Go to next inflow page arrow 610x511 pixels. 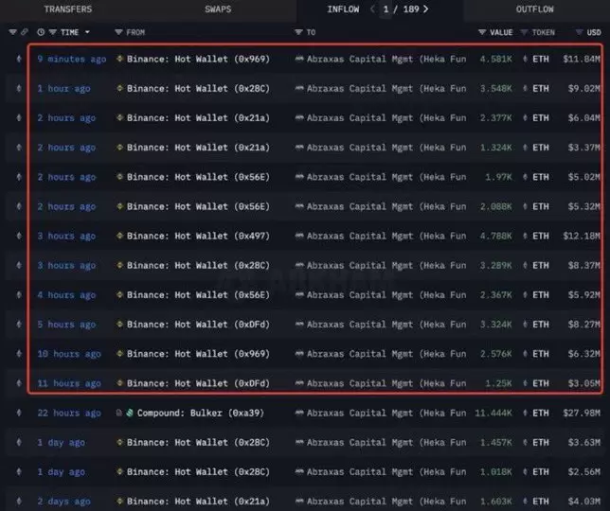tap(426, 9)
